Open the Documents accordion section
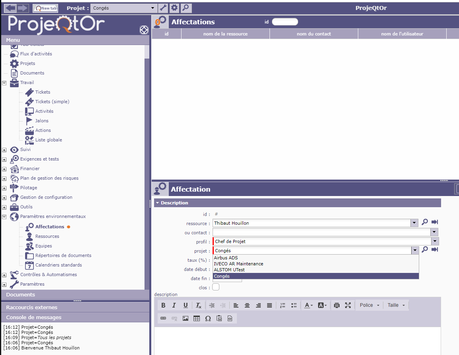 [x=75, y=295]
